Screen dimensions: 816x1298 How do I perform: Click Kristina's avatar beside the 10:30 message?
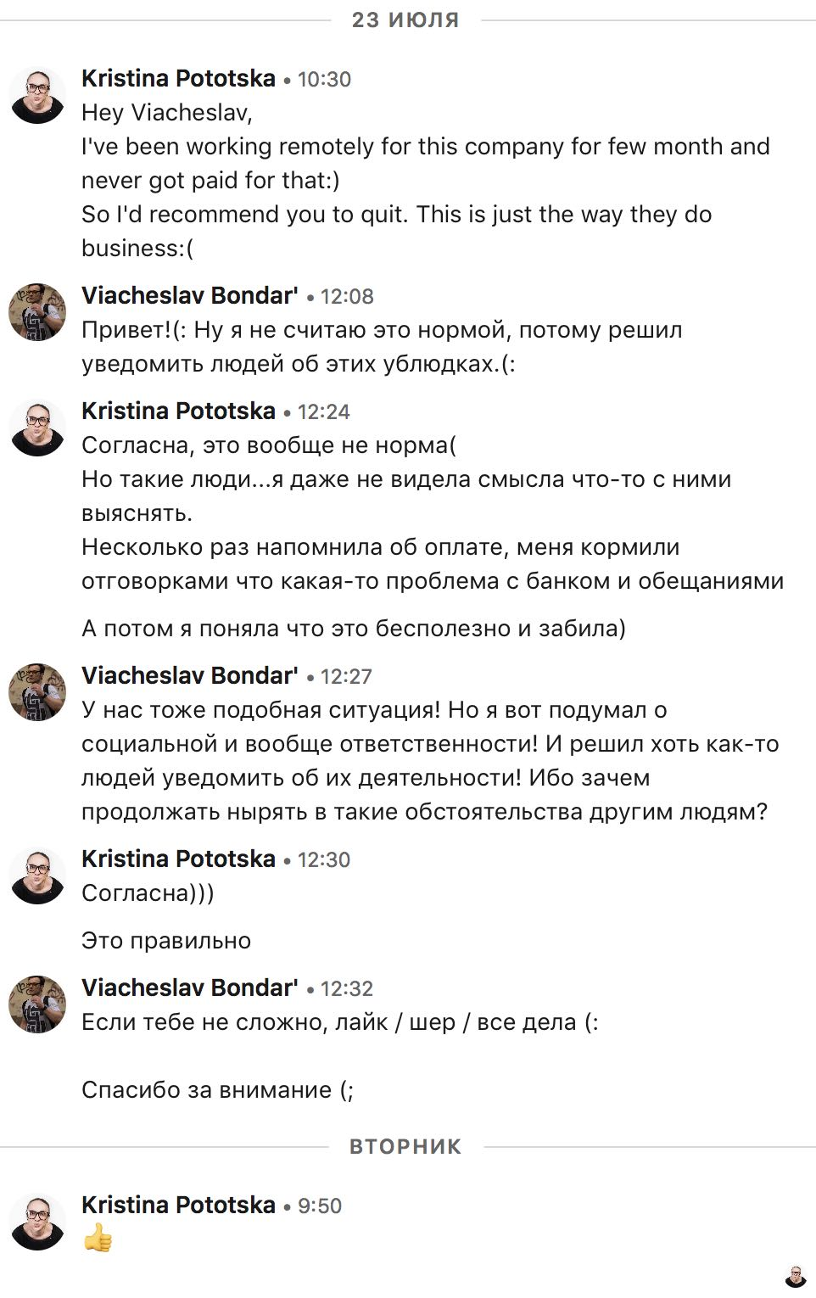point(37,95)
